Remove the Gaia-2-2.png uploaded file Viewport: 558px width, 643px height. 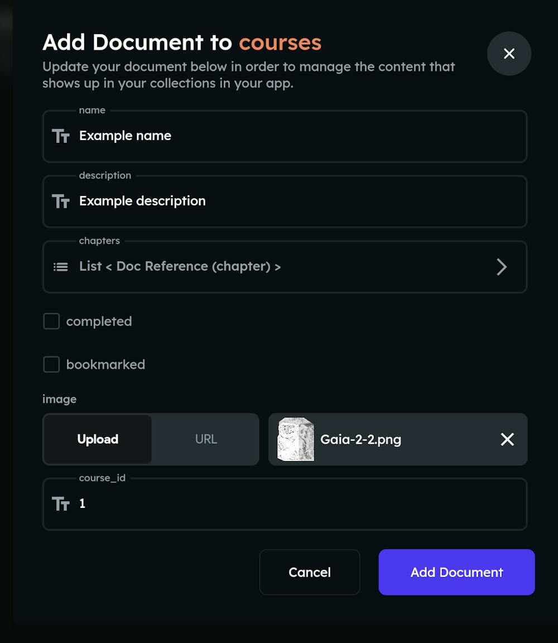click(x=507, y=439)
